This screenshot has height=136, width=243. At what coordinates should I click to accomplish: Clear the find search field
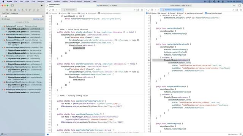click(43, 16)
